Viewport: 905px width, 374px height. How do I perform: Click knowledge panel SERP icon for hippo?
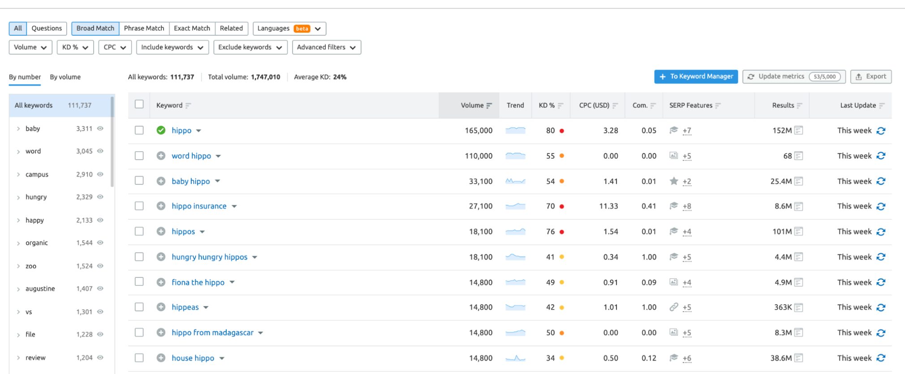[x=673, y=130]
